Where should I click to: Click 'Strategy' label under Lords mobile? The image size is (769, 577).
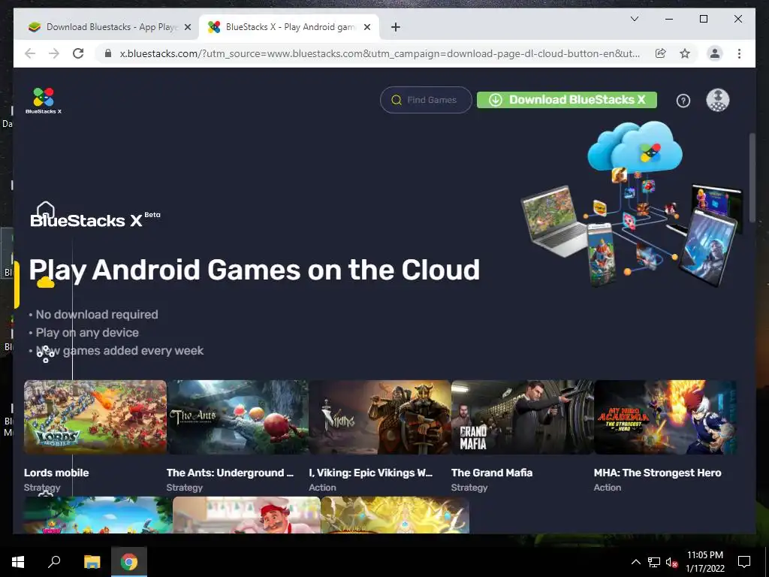42,487
